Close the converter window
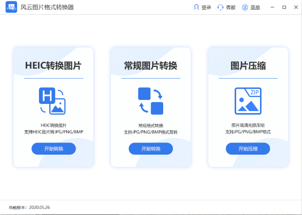Viewport: 302px width, 215px height. click(x=296, y=7)
